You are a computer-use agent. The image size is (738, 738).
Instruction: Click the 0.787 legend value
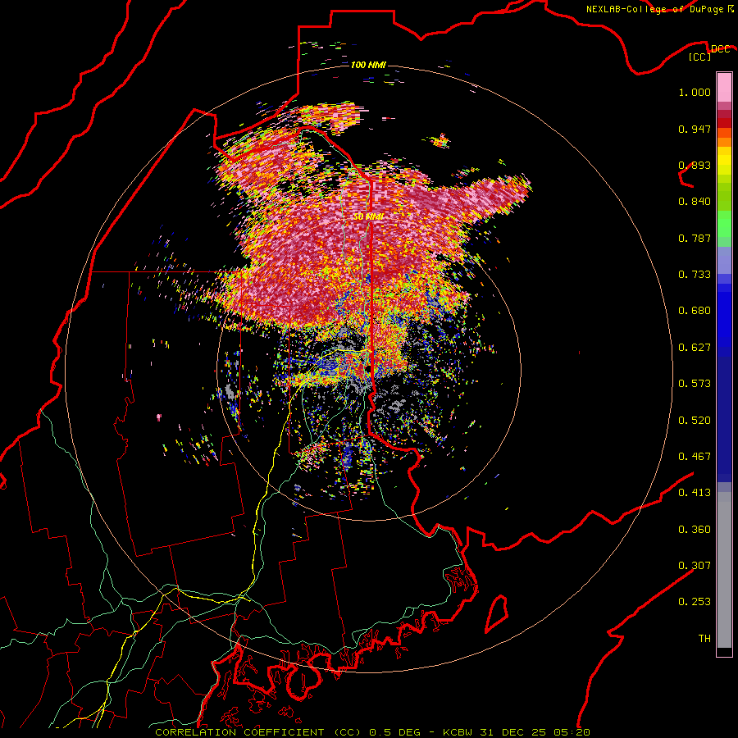695,238
